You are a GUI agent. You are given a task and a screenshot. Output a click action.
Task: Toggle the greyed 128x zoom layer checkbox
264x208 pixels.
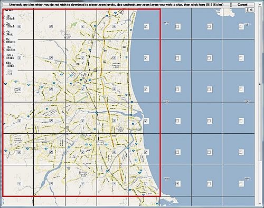4,72
